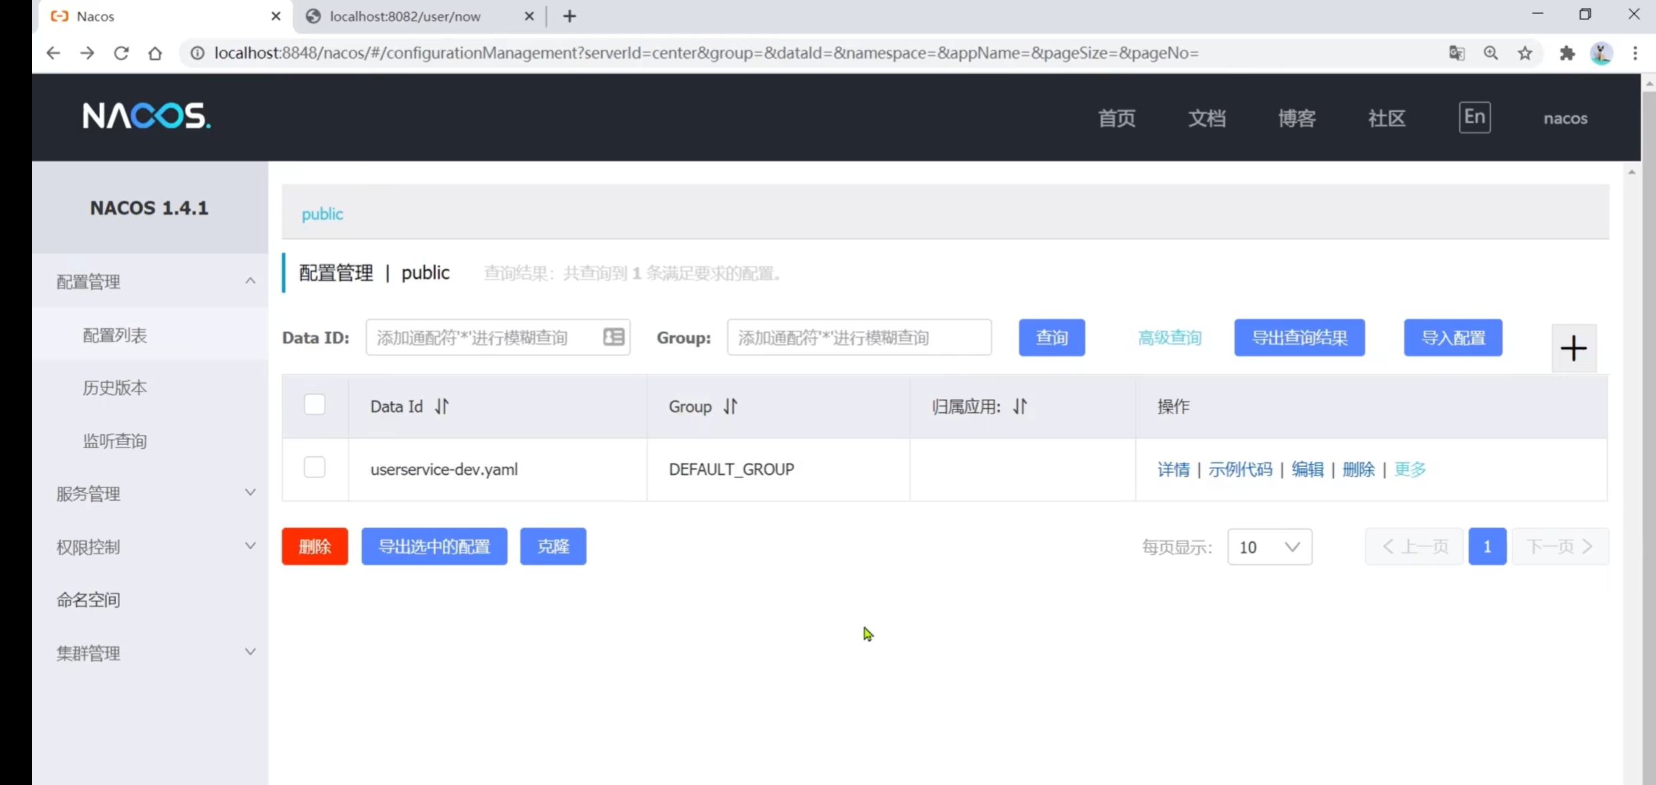Open browser extensions puzzle icon

(x=1567, y=53)
